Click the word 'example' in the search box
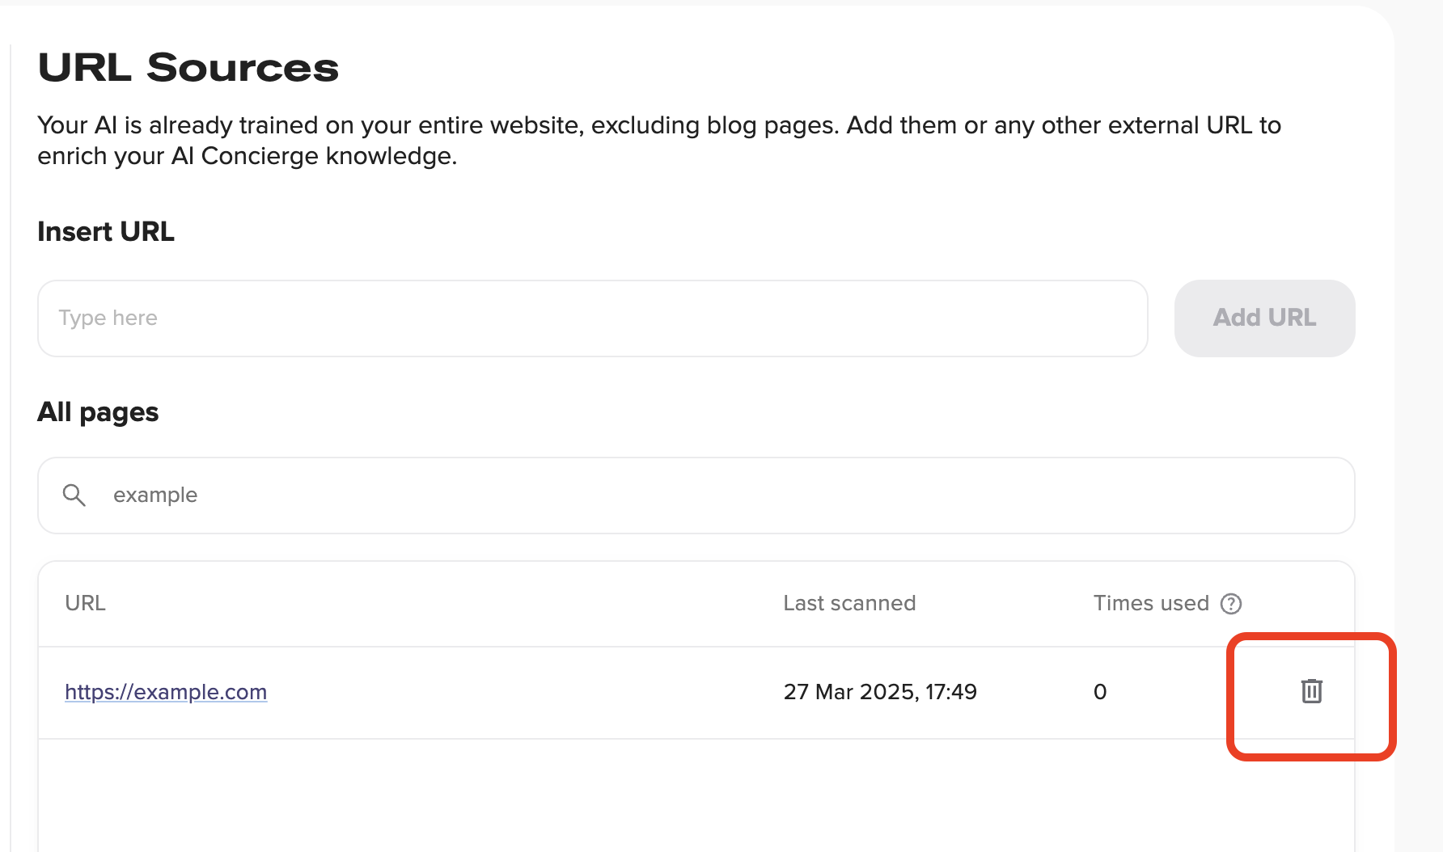Image resolution: width=1443 pixels, height=852 pixels. [x=155, y=495]
